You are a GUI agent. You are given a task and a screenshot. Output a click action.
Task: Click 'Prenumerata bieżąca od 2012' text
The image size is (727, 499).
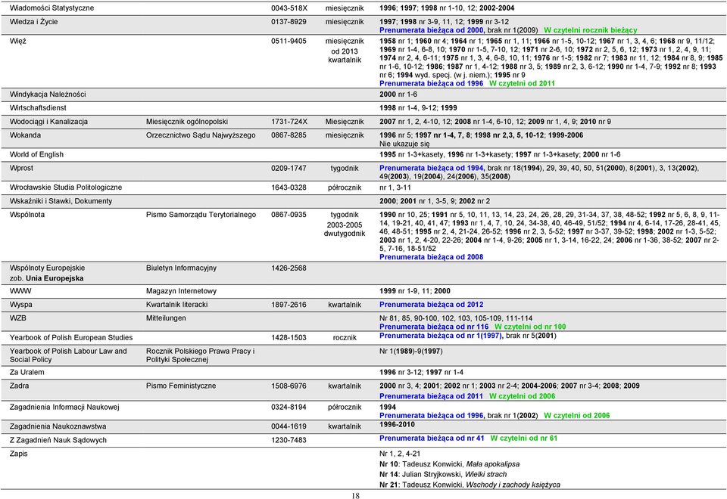pyautogui.click(x=431, y=305)
